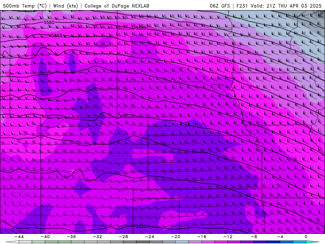Click the "-24" color scale tick label
Image resolution: width=325 pixels, height=244 pixels.
(x=149, y=237)
